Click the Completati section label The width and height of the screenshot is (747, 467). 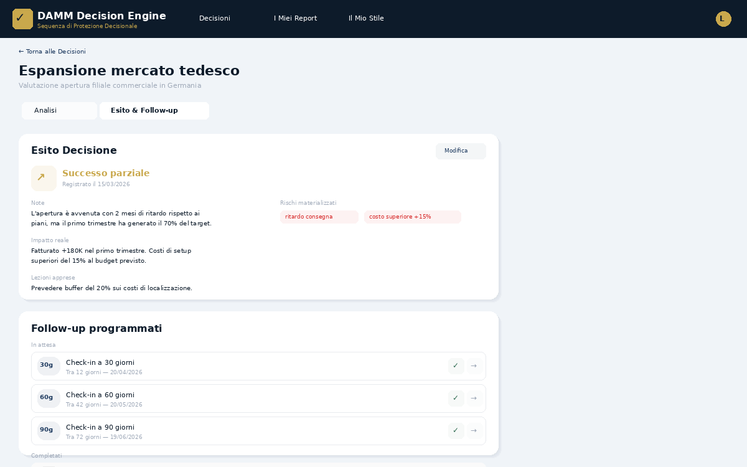[47, 456]
